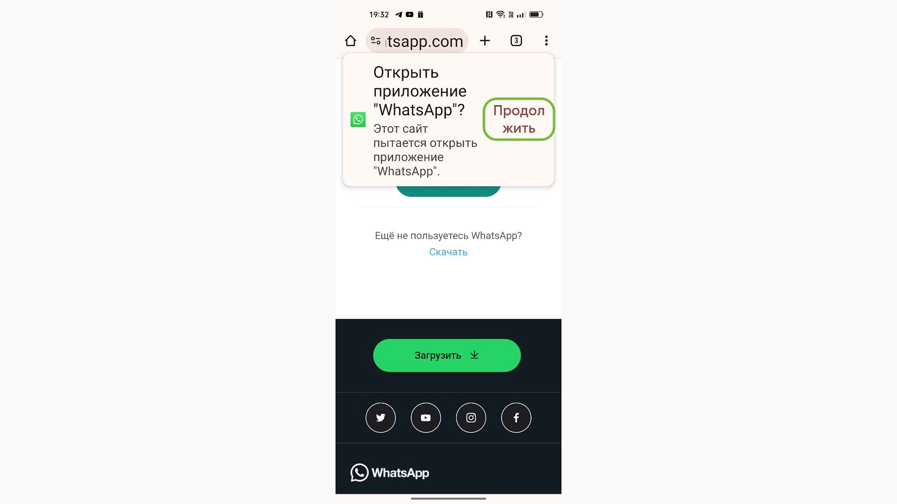Open YouTube social media link

[x=426, y=417]
